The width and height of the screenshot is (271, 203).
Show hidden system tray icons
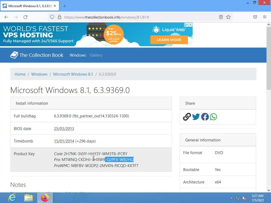click(231, 198)
